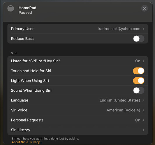Click the karlroenick@yahoo.com account value

click(119, 29)
